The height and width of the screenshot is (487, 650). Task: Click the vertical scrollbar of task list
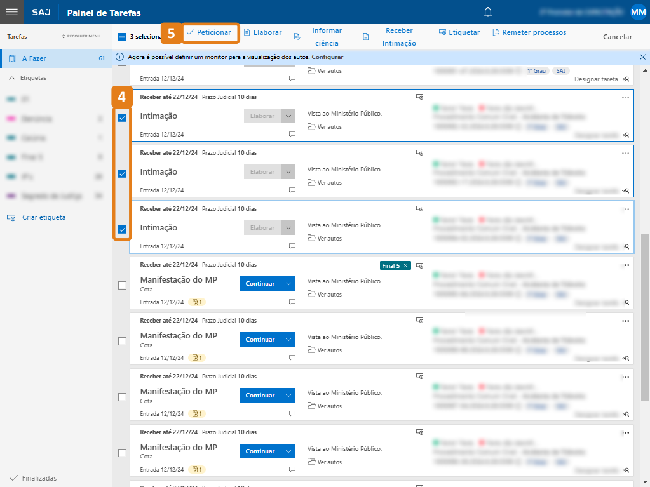(x=645, y=317)
